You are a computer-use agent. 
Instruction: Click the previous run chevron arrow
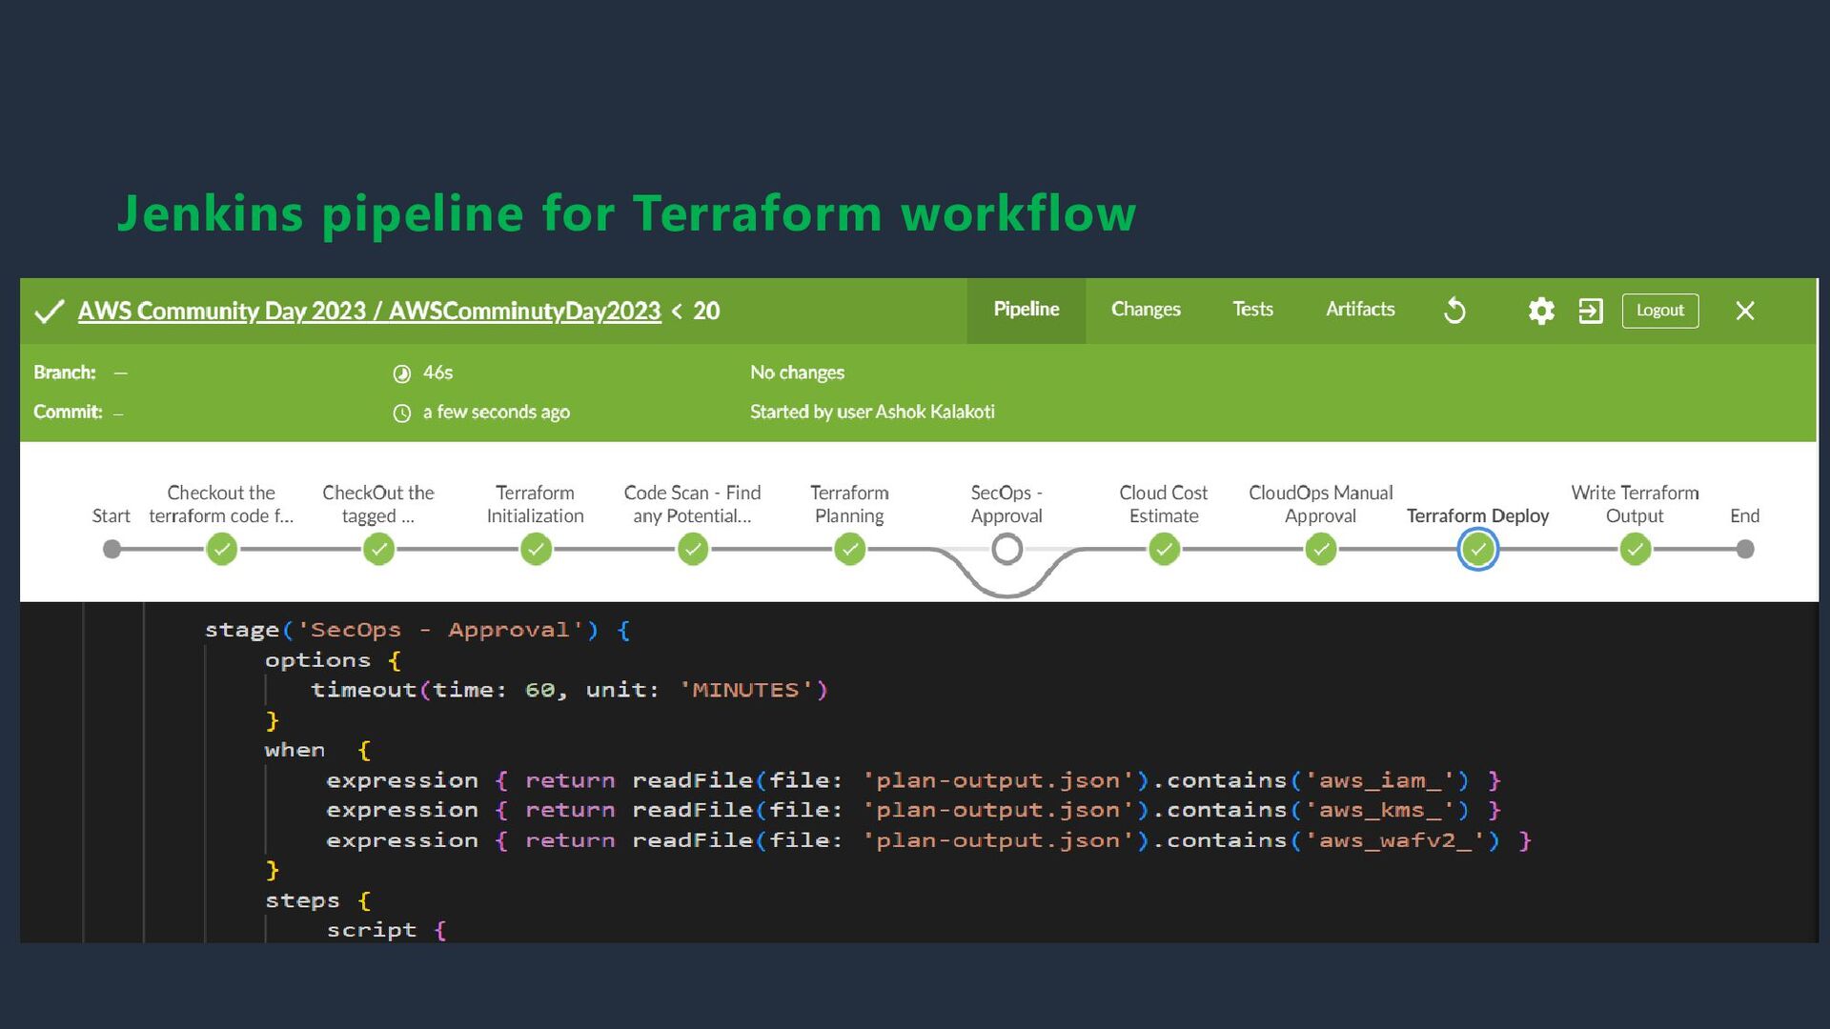pos(677,311)
